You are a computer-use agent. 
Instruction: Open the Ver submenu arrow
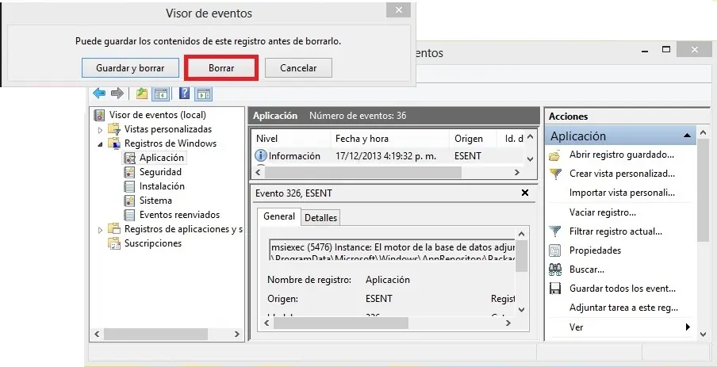click(688, 327)
